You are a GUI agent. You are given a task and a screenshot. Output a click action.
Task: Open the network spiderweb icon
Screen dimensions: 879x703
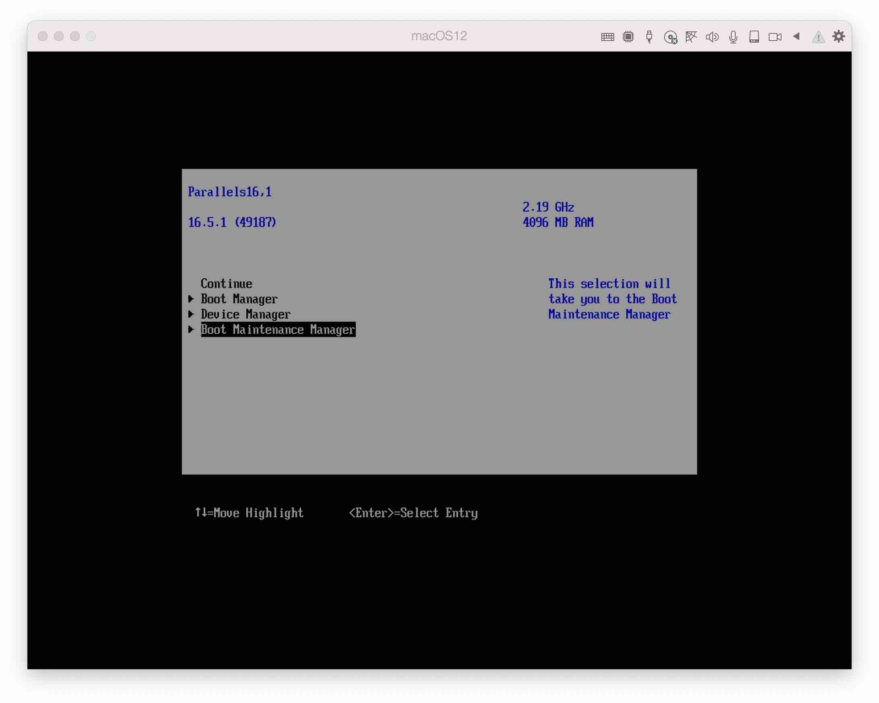tap(691, 37)
